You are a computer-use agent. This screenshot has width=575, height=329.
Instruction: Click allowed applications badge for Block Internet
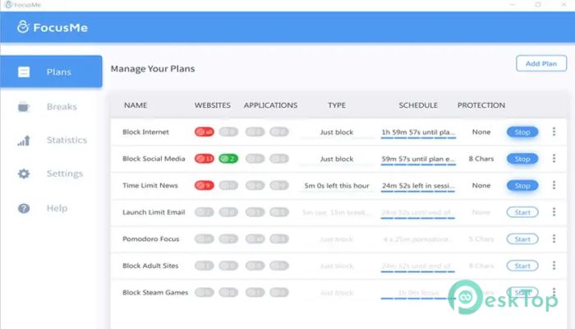click(279, 132)
